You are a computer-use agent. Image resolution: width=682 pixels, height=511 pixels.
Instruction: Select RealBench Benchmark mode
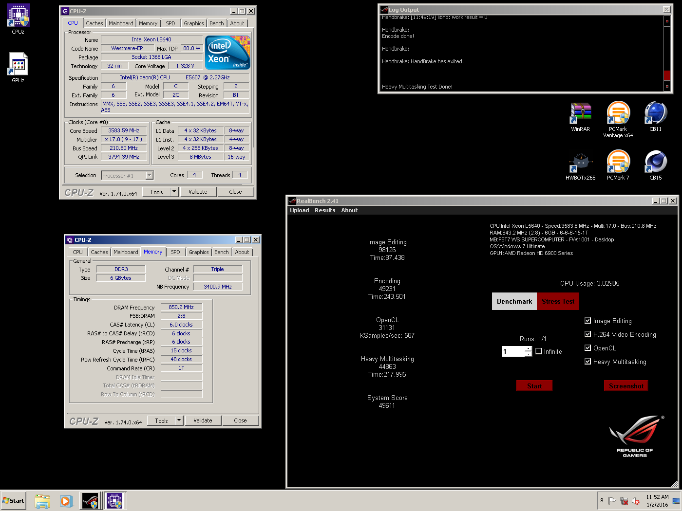coord(514,301)
